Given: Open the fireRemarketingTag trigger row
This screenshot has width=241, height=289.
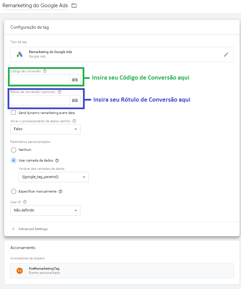Looking at the screenshot, I should click(x=122, y=270).
